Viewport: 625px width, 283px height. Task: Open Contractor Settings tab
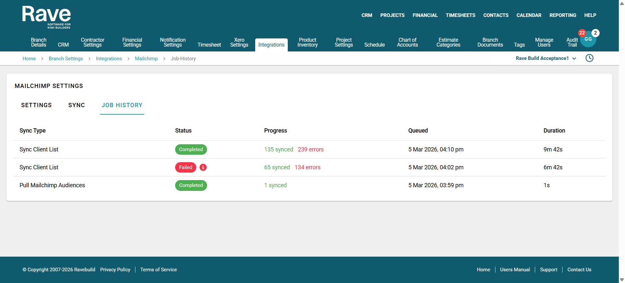tap(92, 42)
